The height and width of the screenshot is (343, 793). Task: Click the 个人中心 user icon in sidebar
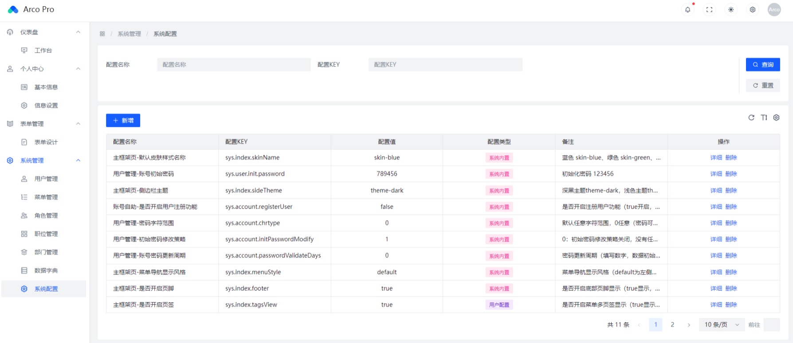[x=10, y=69]
